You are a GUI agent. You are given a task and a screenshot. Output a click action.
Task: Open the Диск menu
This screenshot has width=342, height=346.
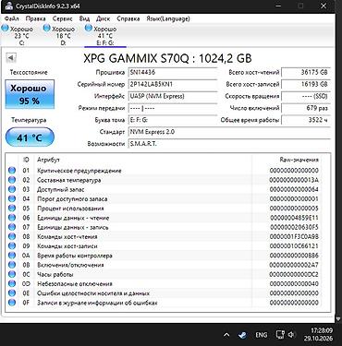(x=103, y=18)
